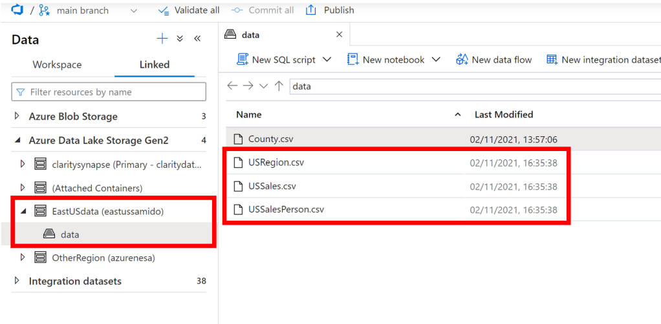Screen dimensions: 661x324
Task: Switch to the Workspace tab
Action: (57, 65)
